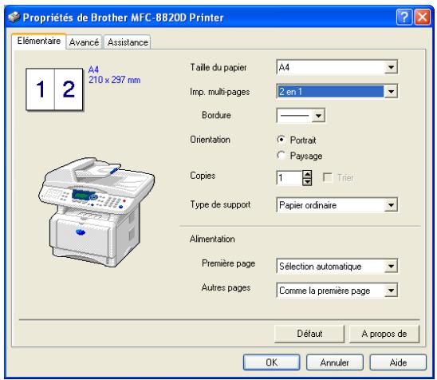Click the A propos de button

[384, 334]
